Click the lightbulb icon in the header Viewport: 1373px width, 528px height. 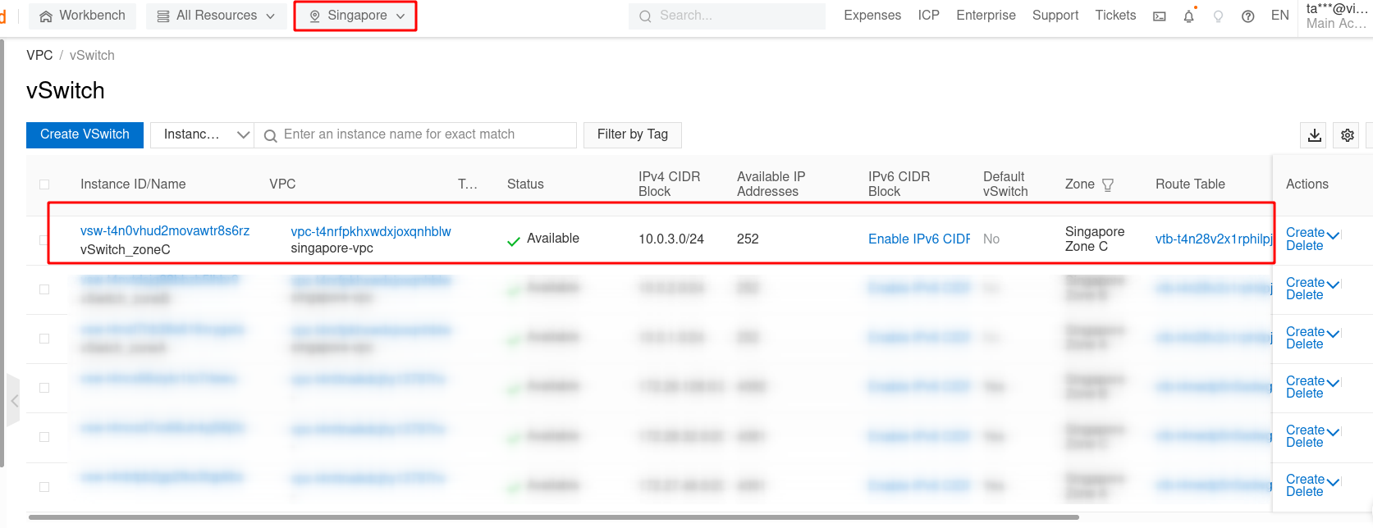(x=1218, y=16)
